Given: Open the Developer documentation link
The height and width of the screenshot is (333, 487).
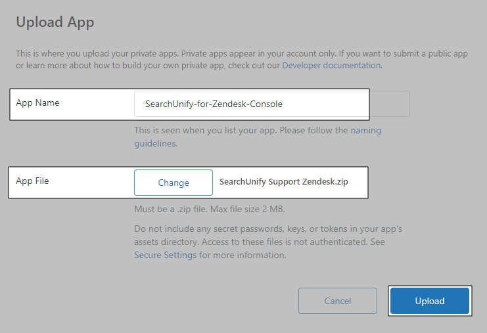Looking at the screenshot, I should click(x=331, y=66).
